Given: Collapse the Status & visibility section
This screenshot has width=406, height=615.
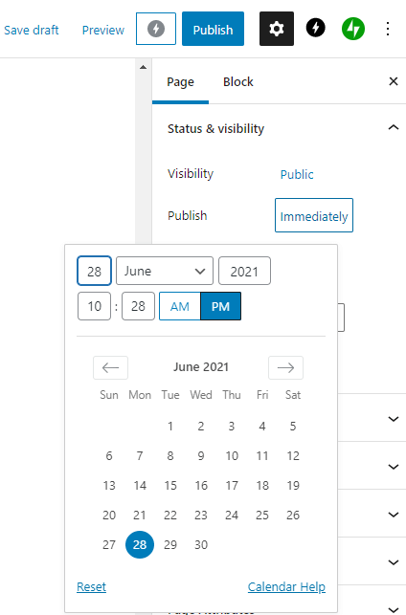Looking at the screenshot, I should click(393, 128).
